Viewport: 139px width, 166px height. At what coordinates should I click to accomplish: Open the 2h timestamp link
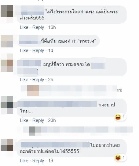coord(51,80)
